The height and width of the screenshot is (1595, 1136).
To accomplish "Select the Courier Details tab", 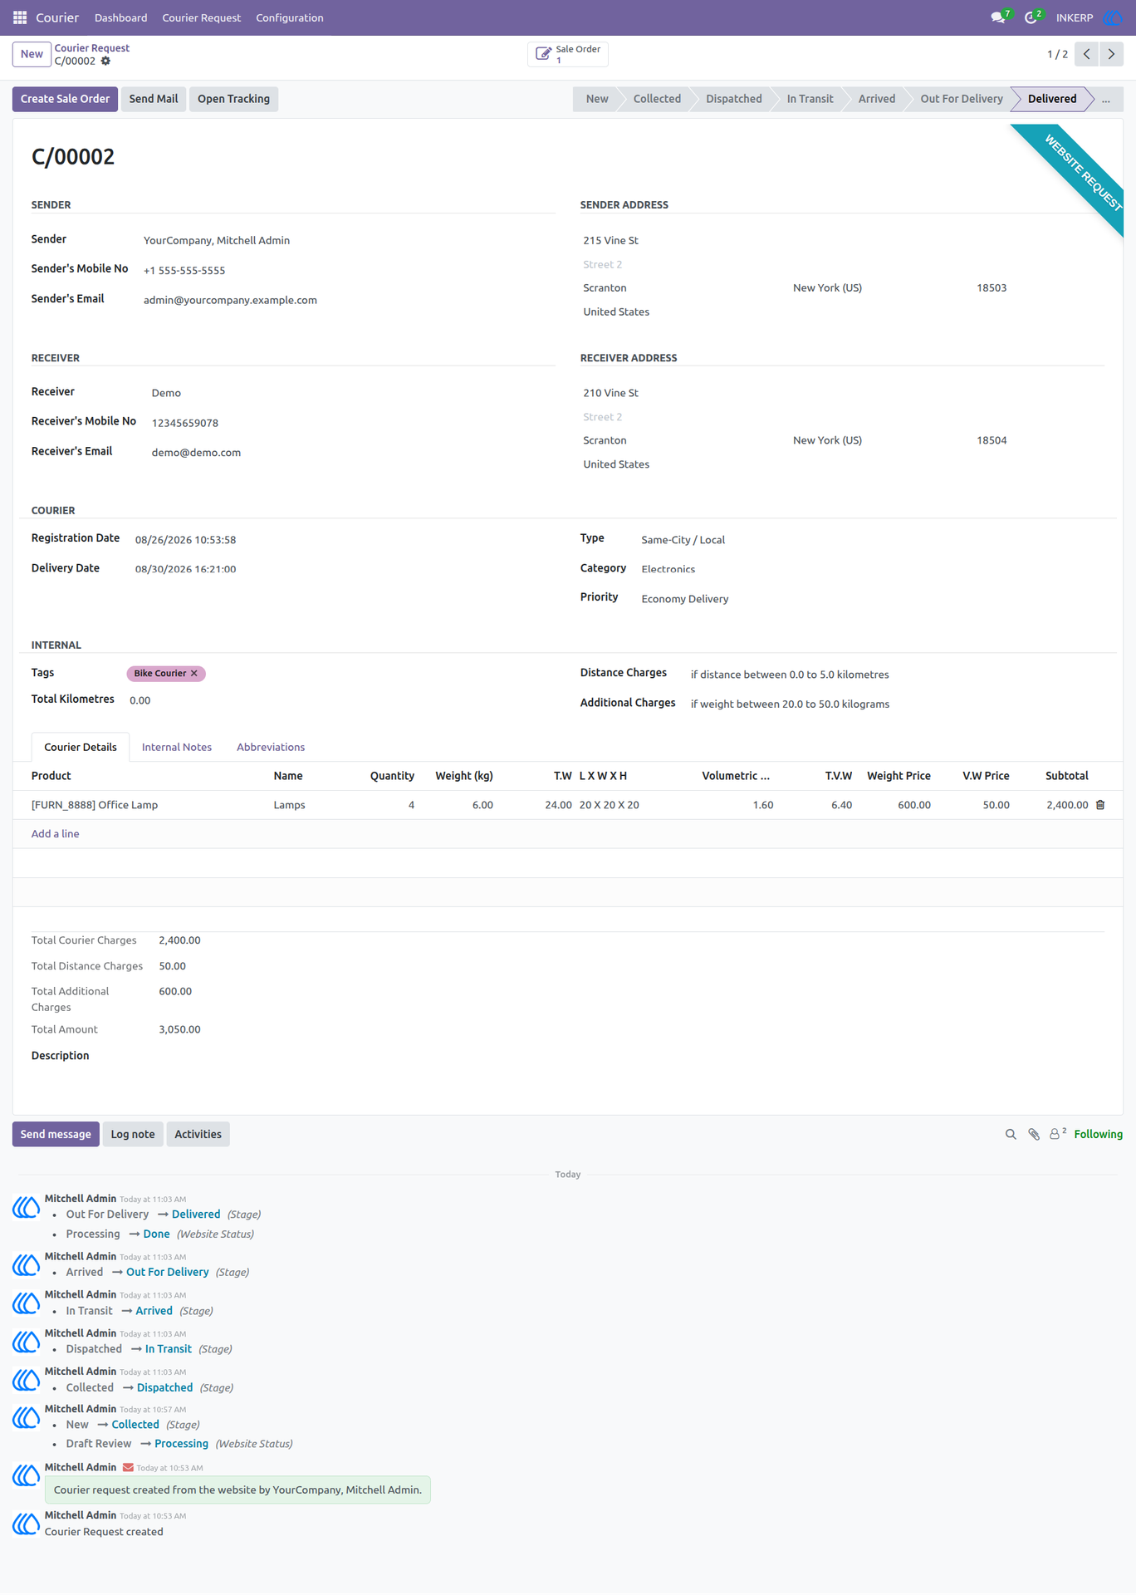I will pyautogui.click(x=81, y=747).
